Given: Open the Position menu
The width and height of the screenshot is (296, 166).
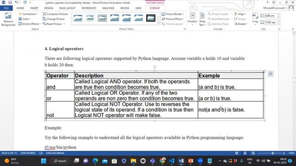Looking at the screenshot, I should coord(192,19).
